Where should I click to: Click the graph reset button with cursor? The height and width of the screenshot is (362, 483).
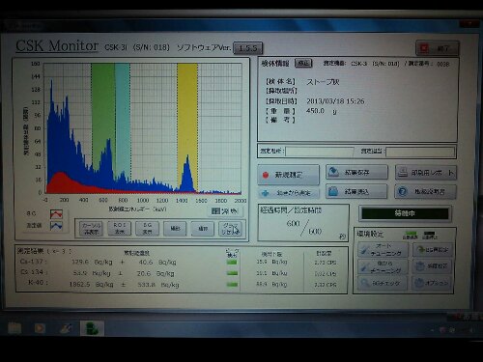click(231, 229)
